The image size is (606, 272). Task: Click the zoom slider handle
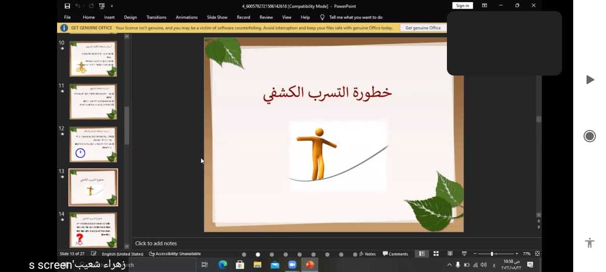pos(492,254)
